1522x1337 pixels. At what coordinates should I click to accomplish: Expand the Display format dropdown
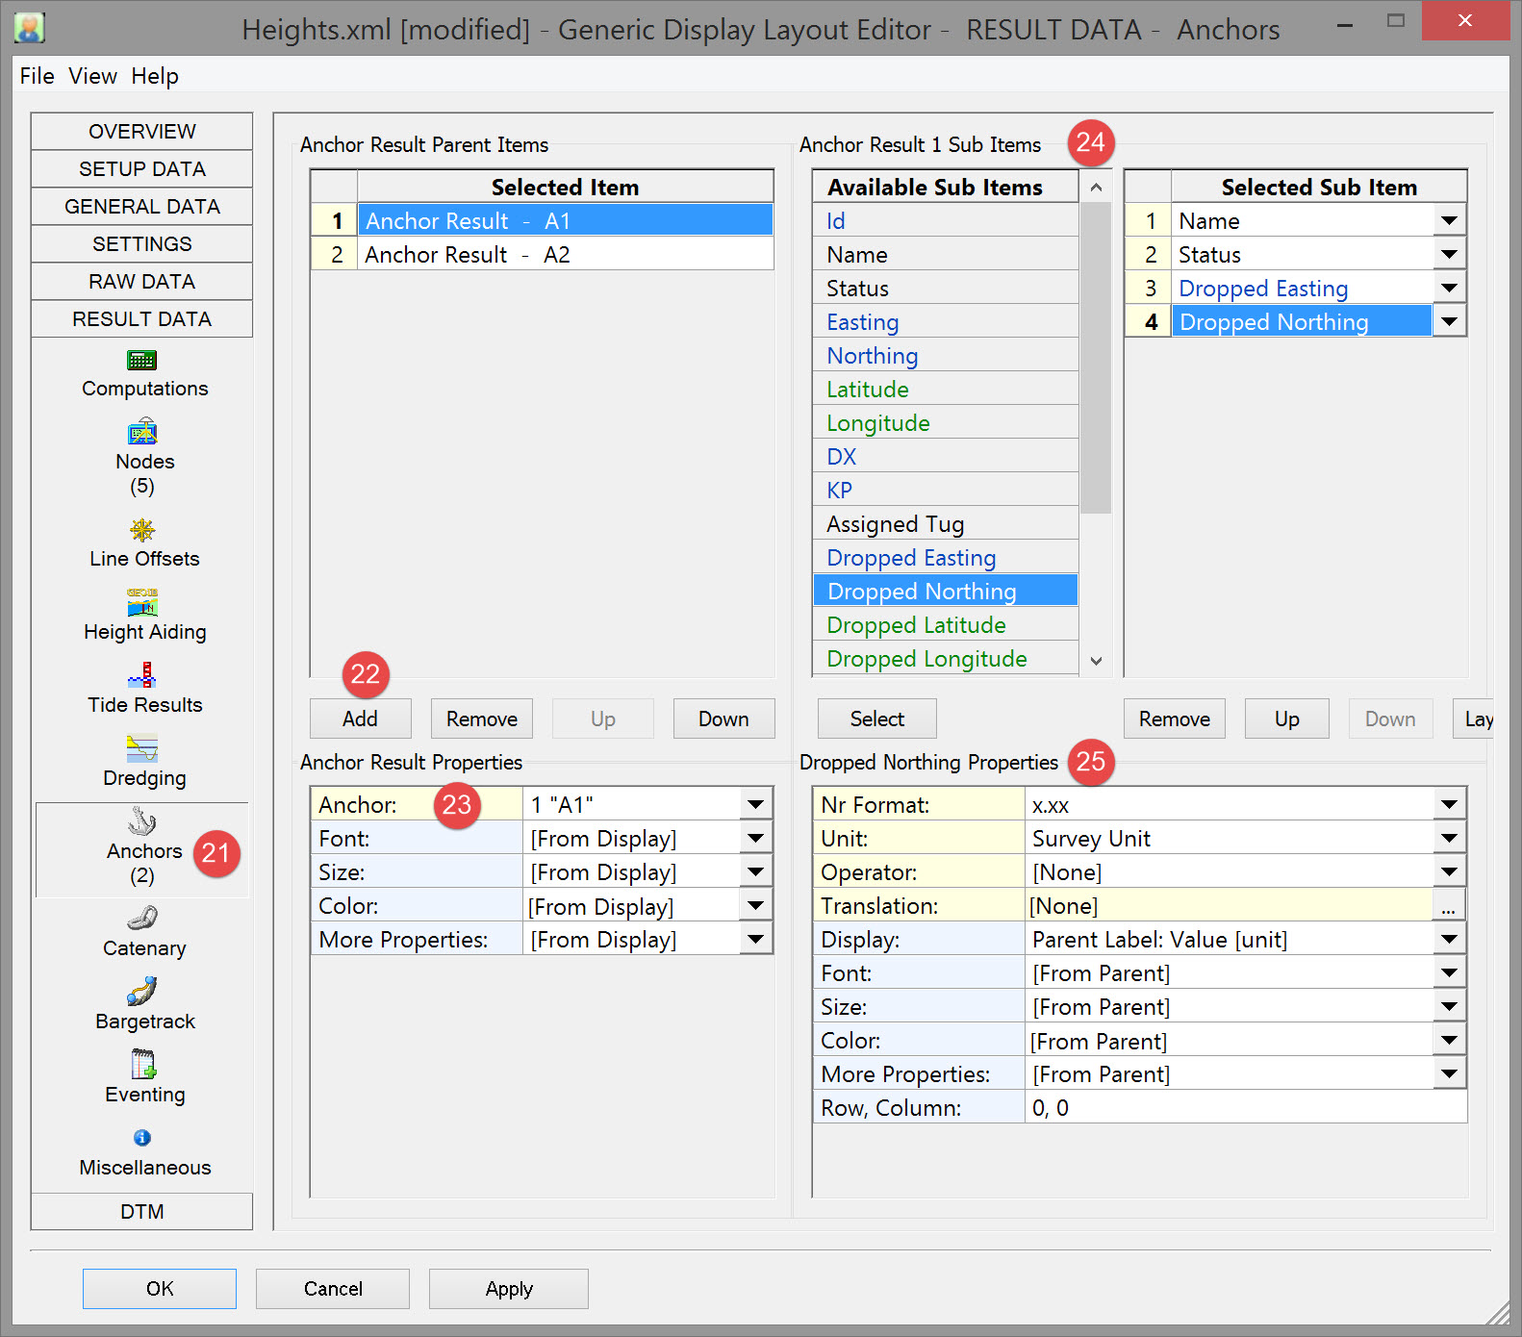(1449, 940)
